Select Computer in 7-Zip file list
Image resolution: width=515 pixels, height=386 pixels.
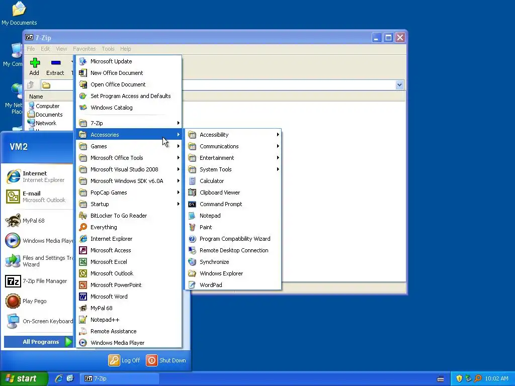[44, 106]
